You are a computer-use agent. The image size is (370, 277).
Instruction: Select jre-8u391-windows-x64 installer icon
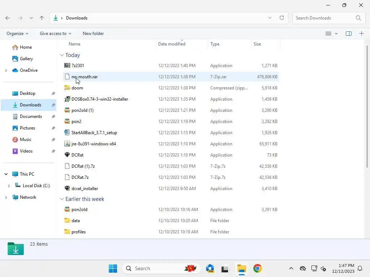coord(67,144)
